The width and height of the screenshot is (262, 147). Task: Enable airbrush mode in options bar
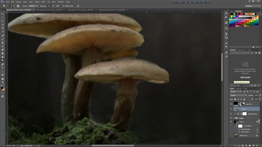[58, 6]
